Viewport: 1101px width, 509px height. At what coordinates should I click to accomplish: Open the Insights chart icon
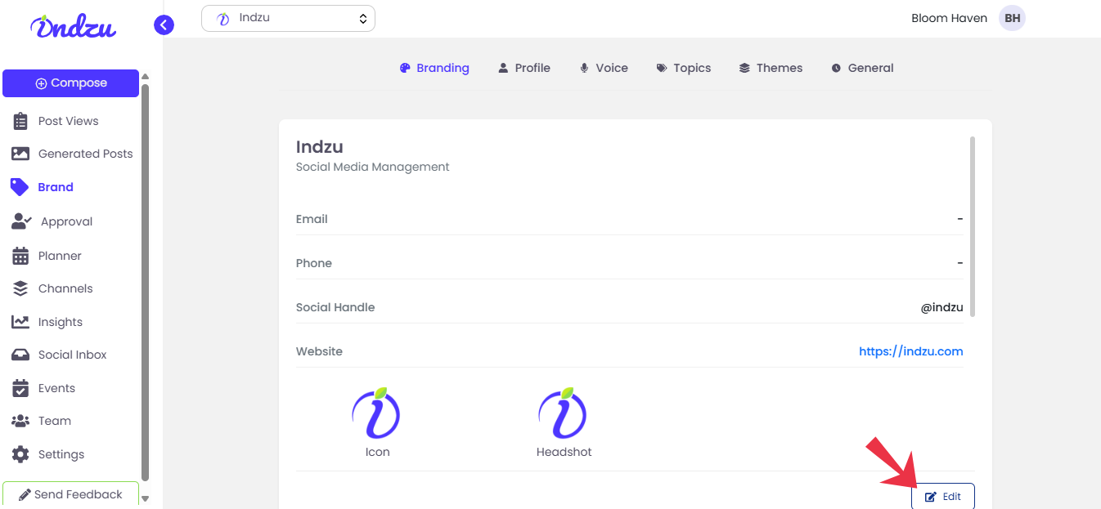(20, 322)
